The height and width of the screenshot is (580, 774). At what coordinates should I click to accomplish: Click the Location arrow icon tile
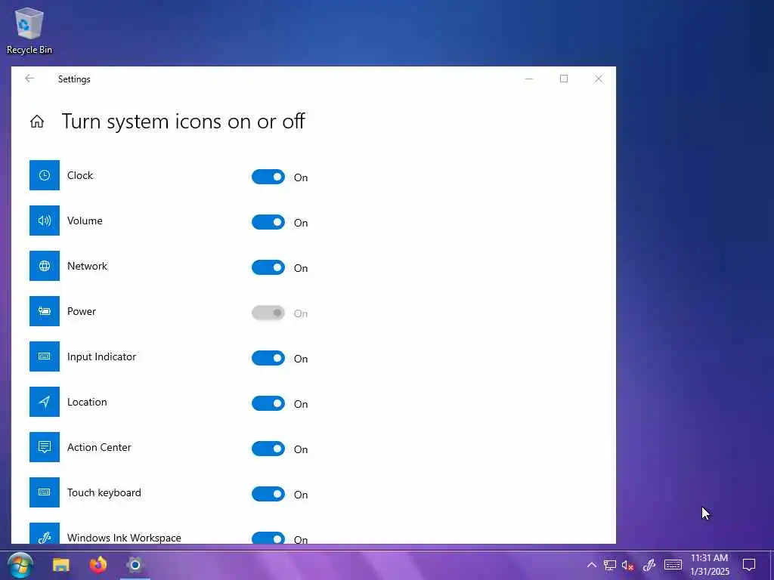point(45,402)
